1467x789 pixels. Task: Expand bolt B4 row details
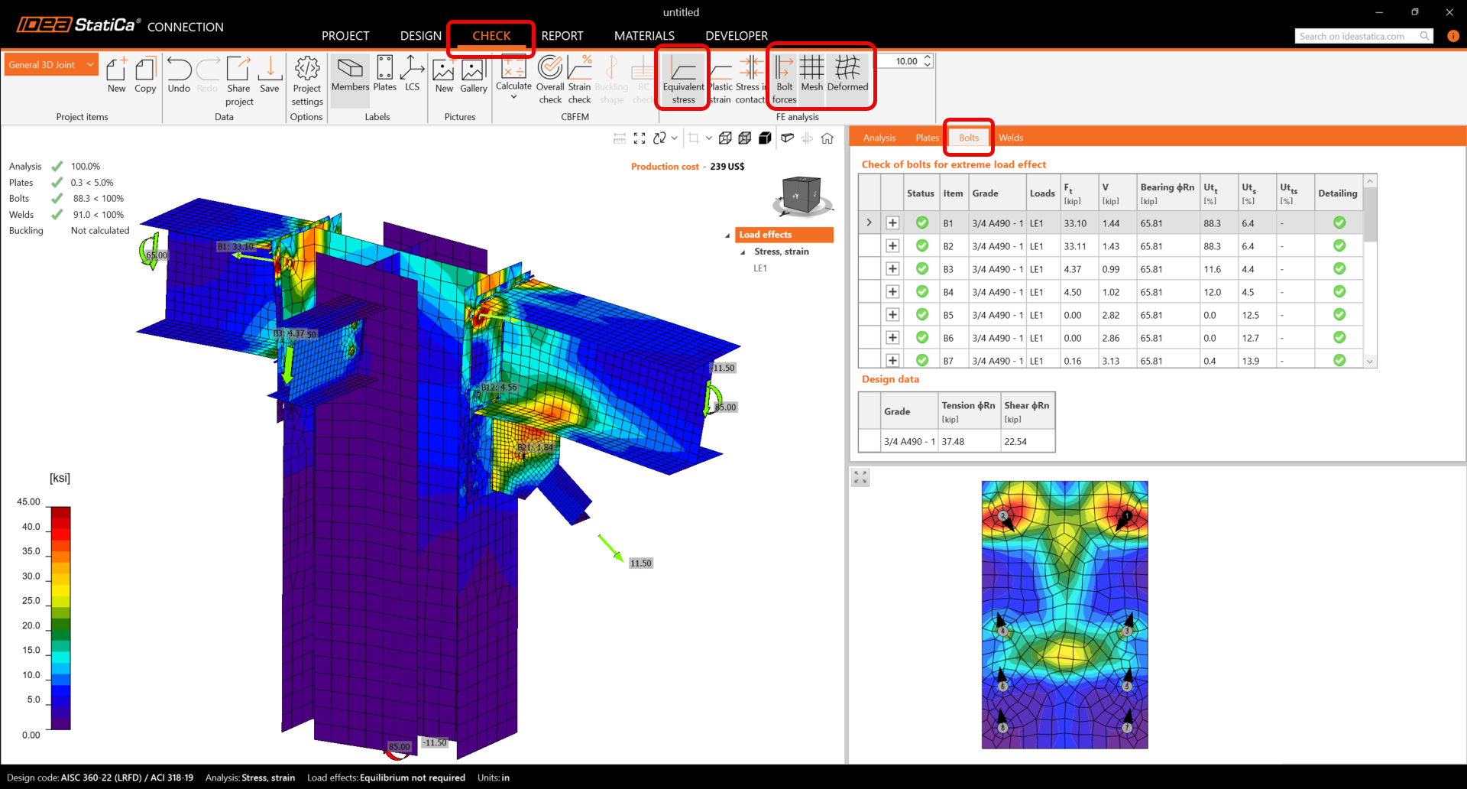[892, 292]
